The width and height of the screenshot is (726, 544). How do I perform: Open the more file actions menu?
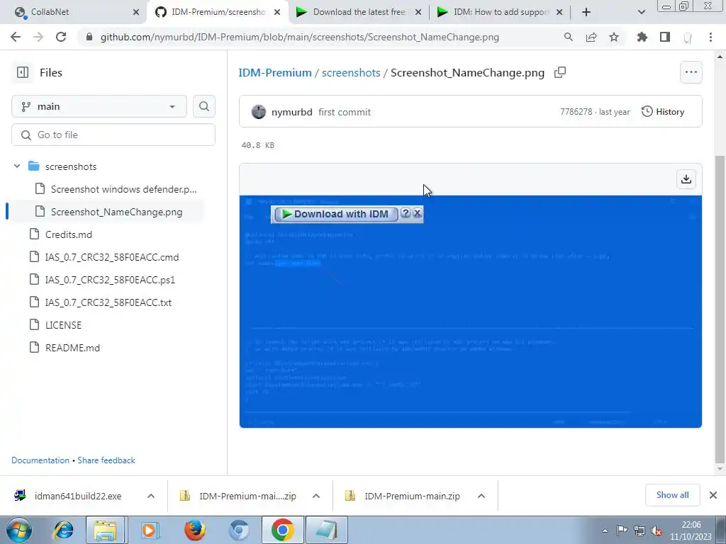tap(691, 72)
